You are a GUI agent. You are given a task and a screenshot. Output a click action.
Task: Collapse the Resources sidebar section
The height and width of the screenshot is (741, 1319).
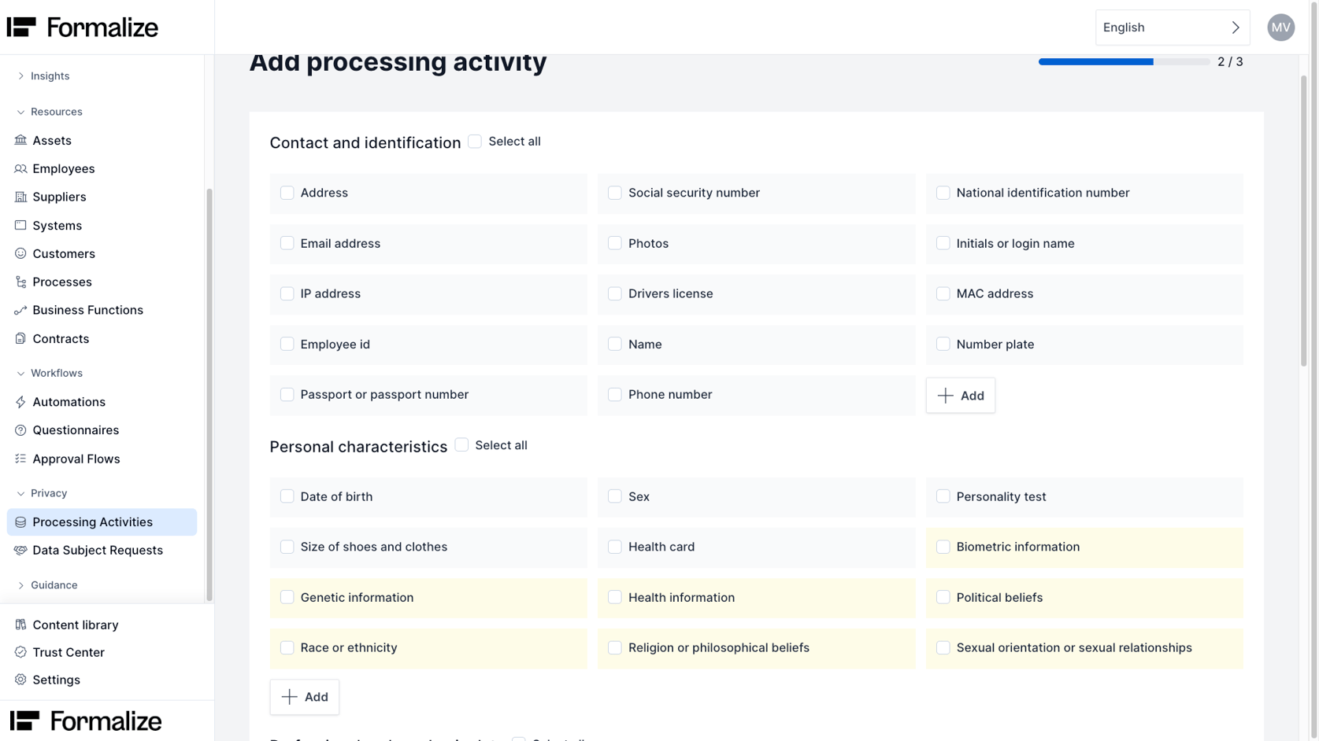click(x=20, y=111)
